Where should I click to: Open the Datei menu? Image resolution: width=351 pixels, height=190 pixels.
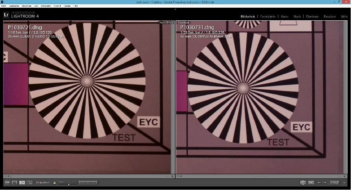point(4,6)
